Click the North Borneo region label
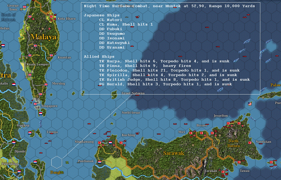This screenshot has width=281, height=180. pyautogui.click(x=233, y=143)
